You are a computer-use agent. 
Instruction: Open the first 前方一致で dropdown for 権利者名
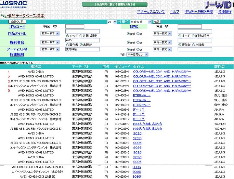point(50,42)
